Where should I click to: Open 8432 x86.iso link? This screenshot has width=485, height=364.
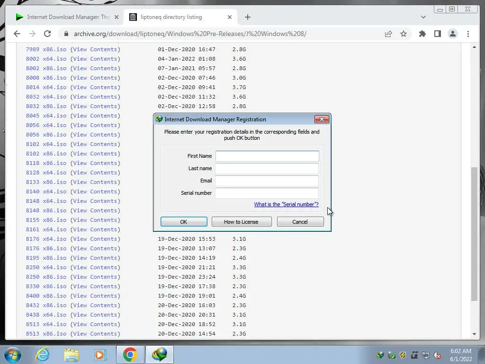pyautogui.click(x=46, y=305)
